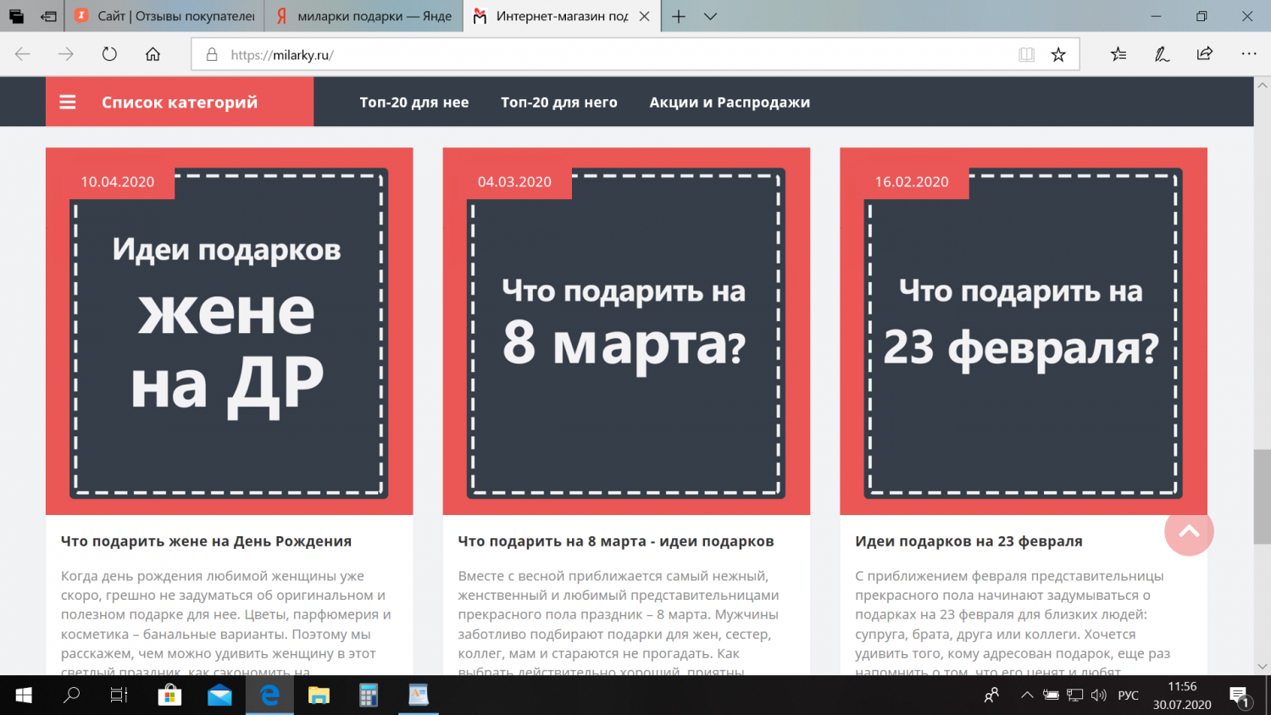View site lock information icon
This screenshot has width=1271, height=715.
(212, 55)
